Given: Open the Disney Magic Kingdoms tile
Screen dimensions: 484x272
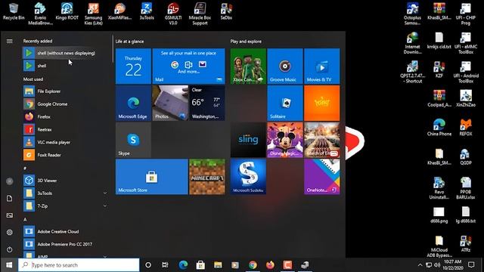Looking at the screenshot, I should click(285, 140).
